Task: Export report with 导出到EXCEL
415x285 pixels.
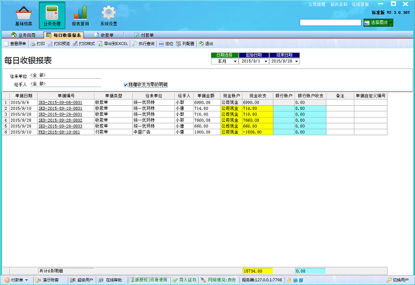Action: coord(113,44)
